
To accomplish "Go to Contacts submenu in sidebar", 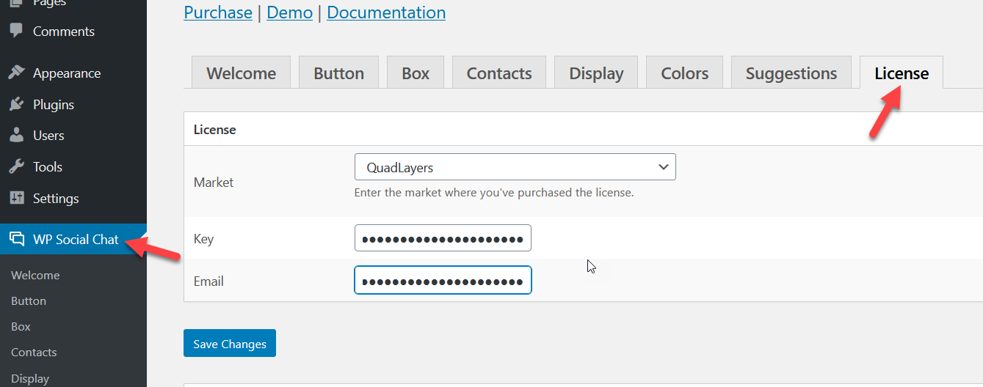I will [x=34, y=353].
